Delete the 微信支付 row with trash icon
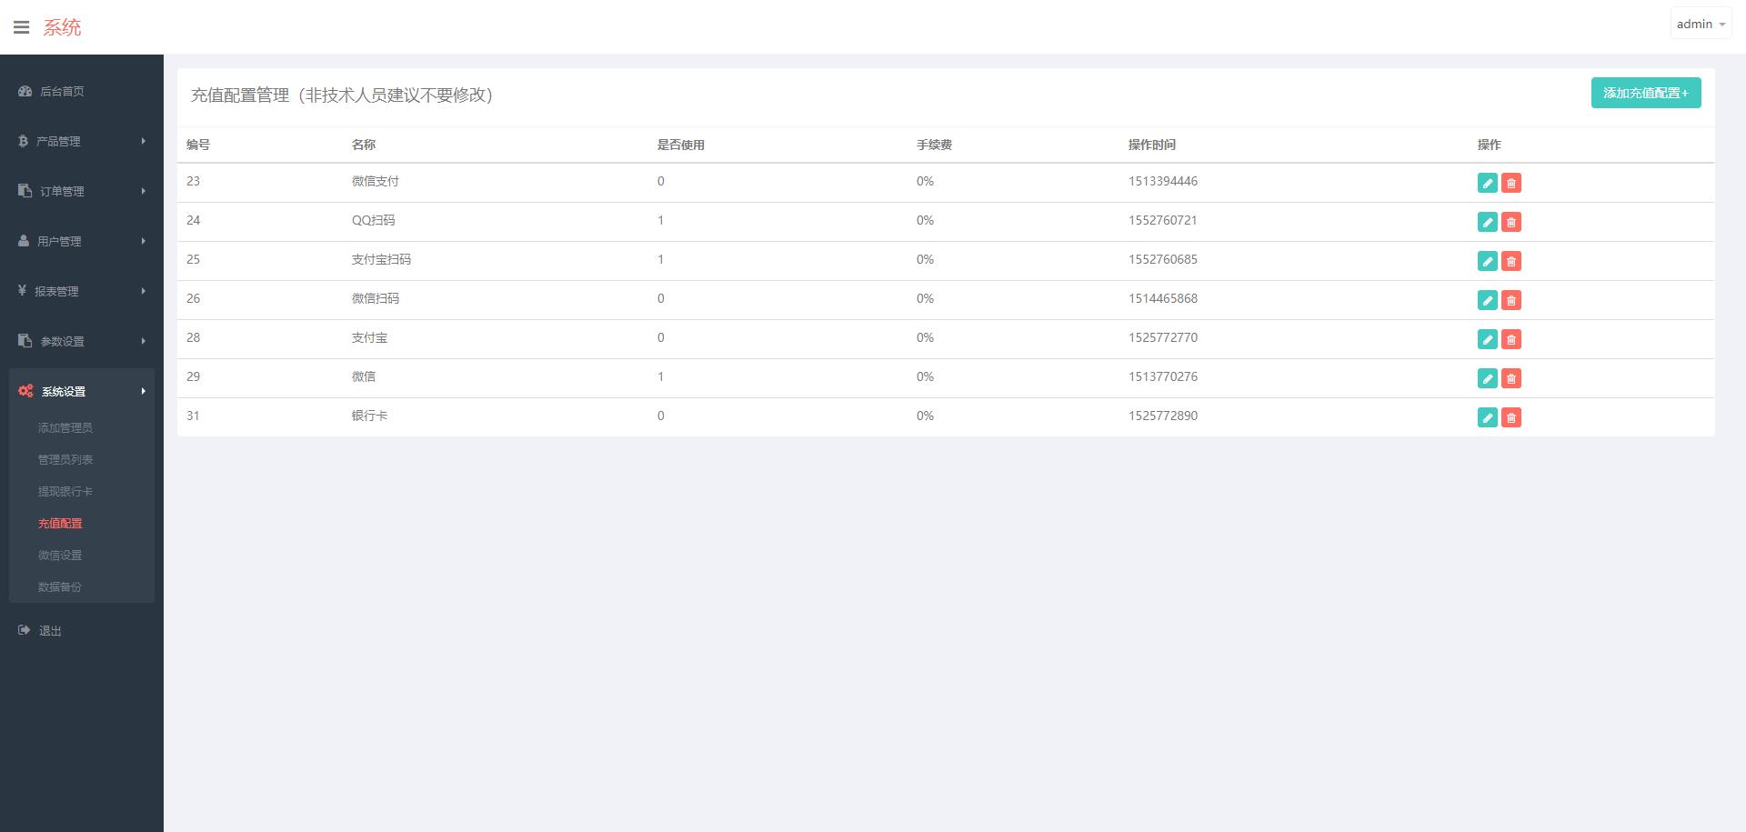1746x832 pixels. click(x=1511, y=183)
